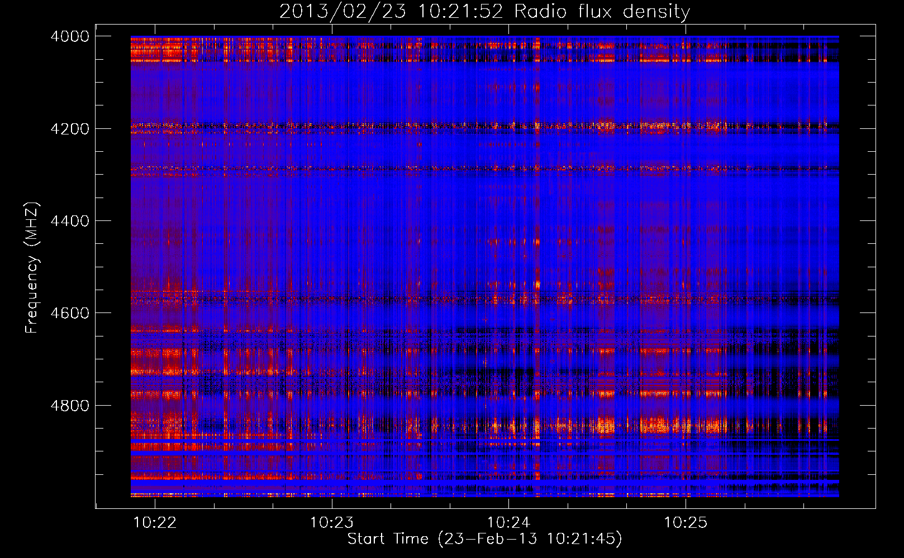Click the 4400 frequency tick label
Image resolution: width=904 pixels, height=558 pixels.
[x=70, y=221]
